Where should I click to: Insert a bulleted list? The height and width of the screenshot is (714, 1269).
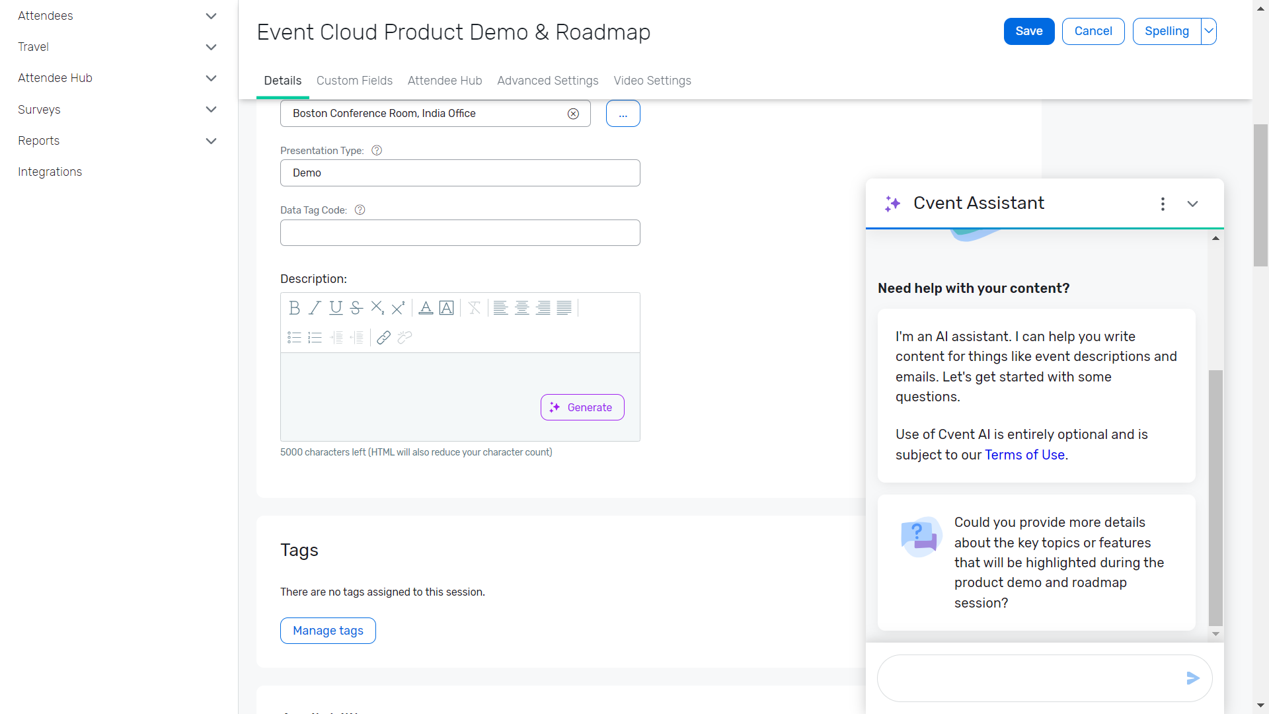coord(294,338)
